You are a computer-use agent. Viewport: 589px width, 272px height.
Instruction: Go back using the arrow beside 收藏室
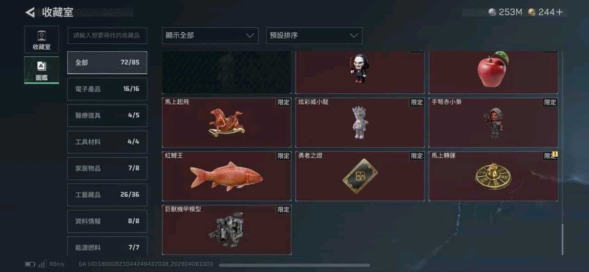30,12
